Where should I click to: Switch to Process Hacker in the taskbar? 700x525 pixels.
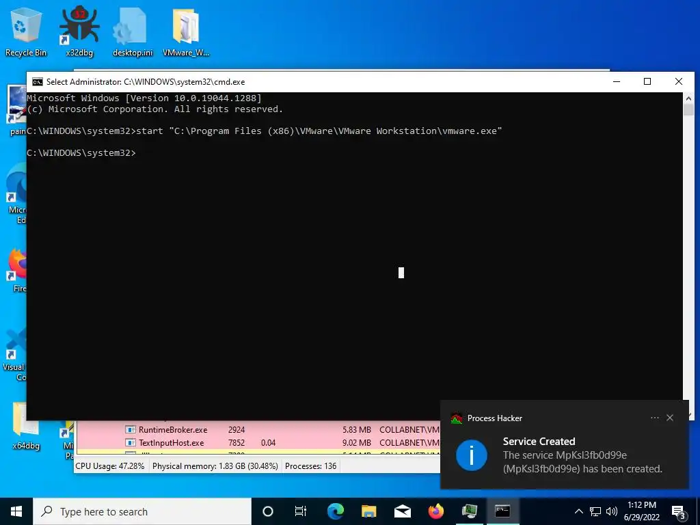click(469, 511)
